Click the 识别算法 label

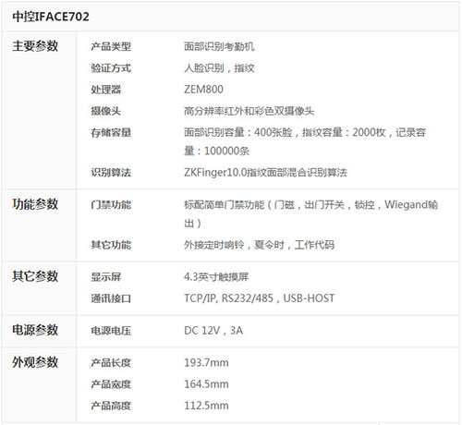pos(111,173)
